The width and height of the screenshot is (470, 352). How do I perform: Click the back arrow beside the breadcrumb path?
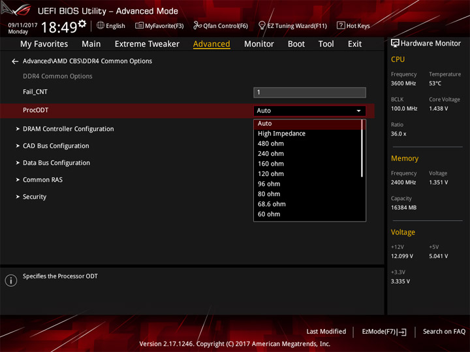click(x=14, y=61)
